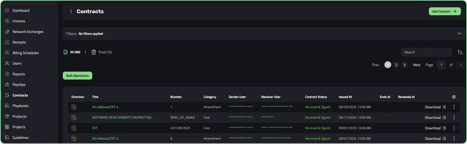Click the Projects sidebar icon
The height and width of the screenshot is (144, 467).
point(7,127)
